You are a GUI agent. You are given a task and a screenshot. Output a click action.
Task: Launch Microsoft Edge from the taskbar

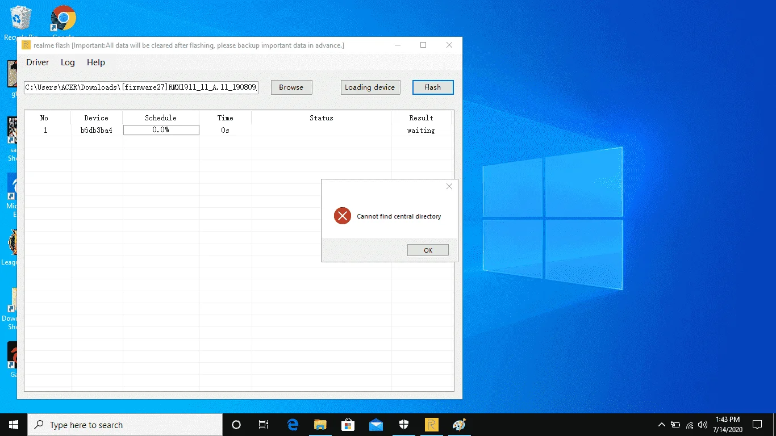click(293, 425)
